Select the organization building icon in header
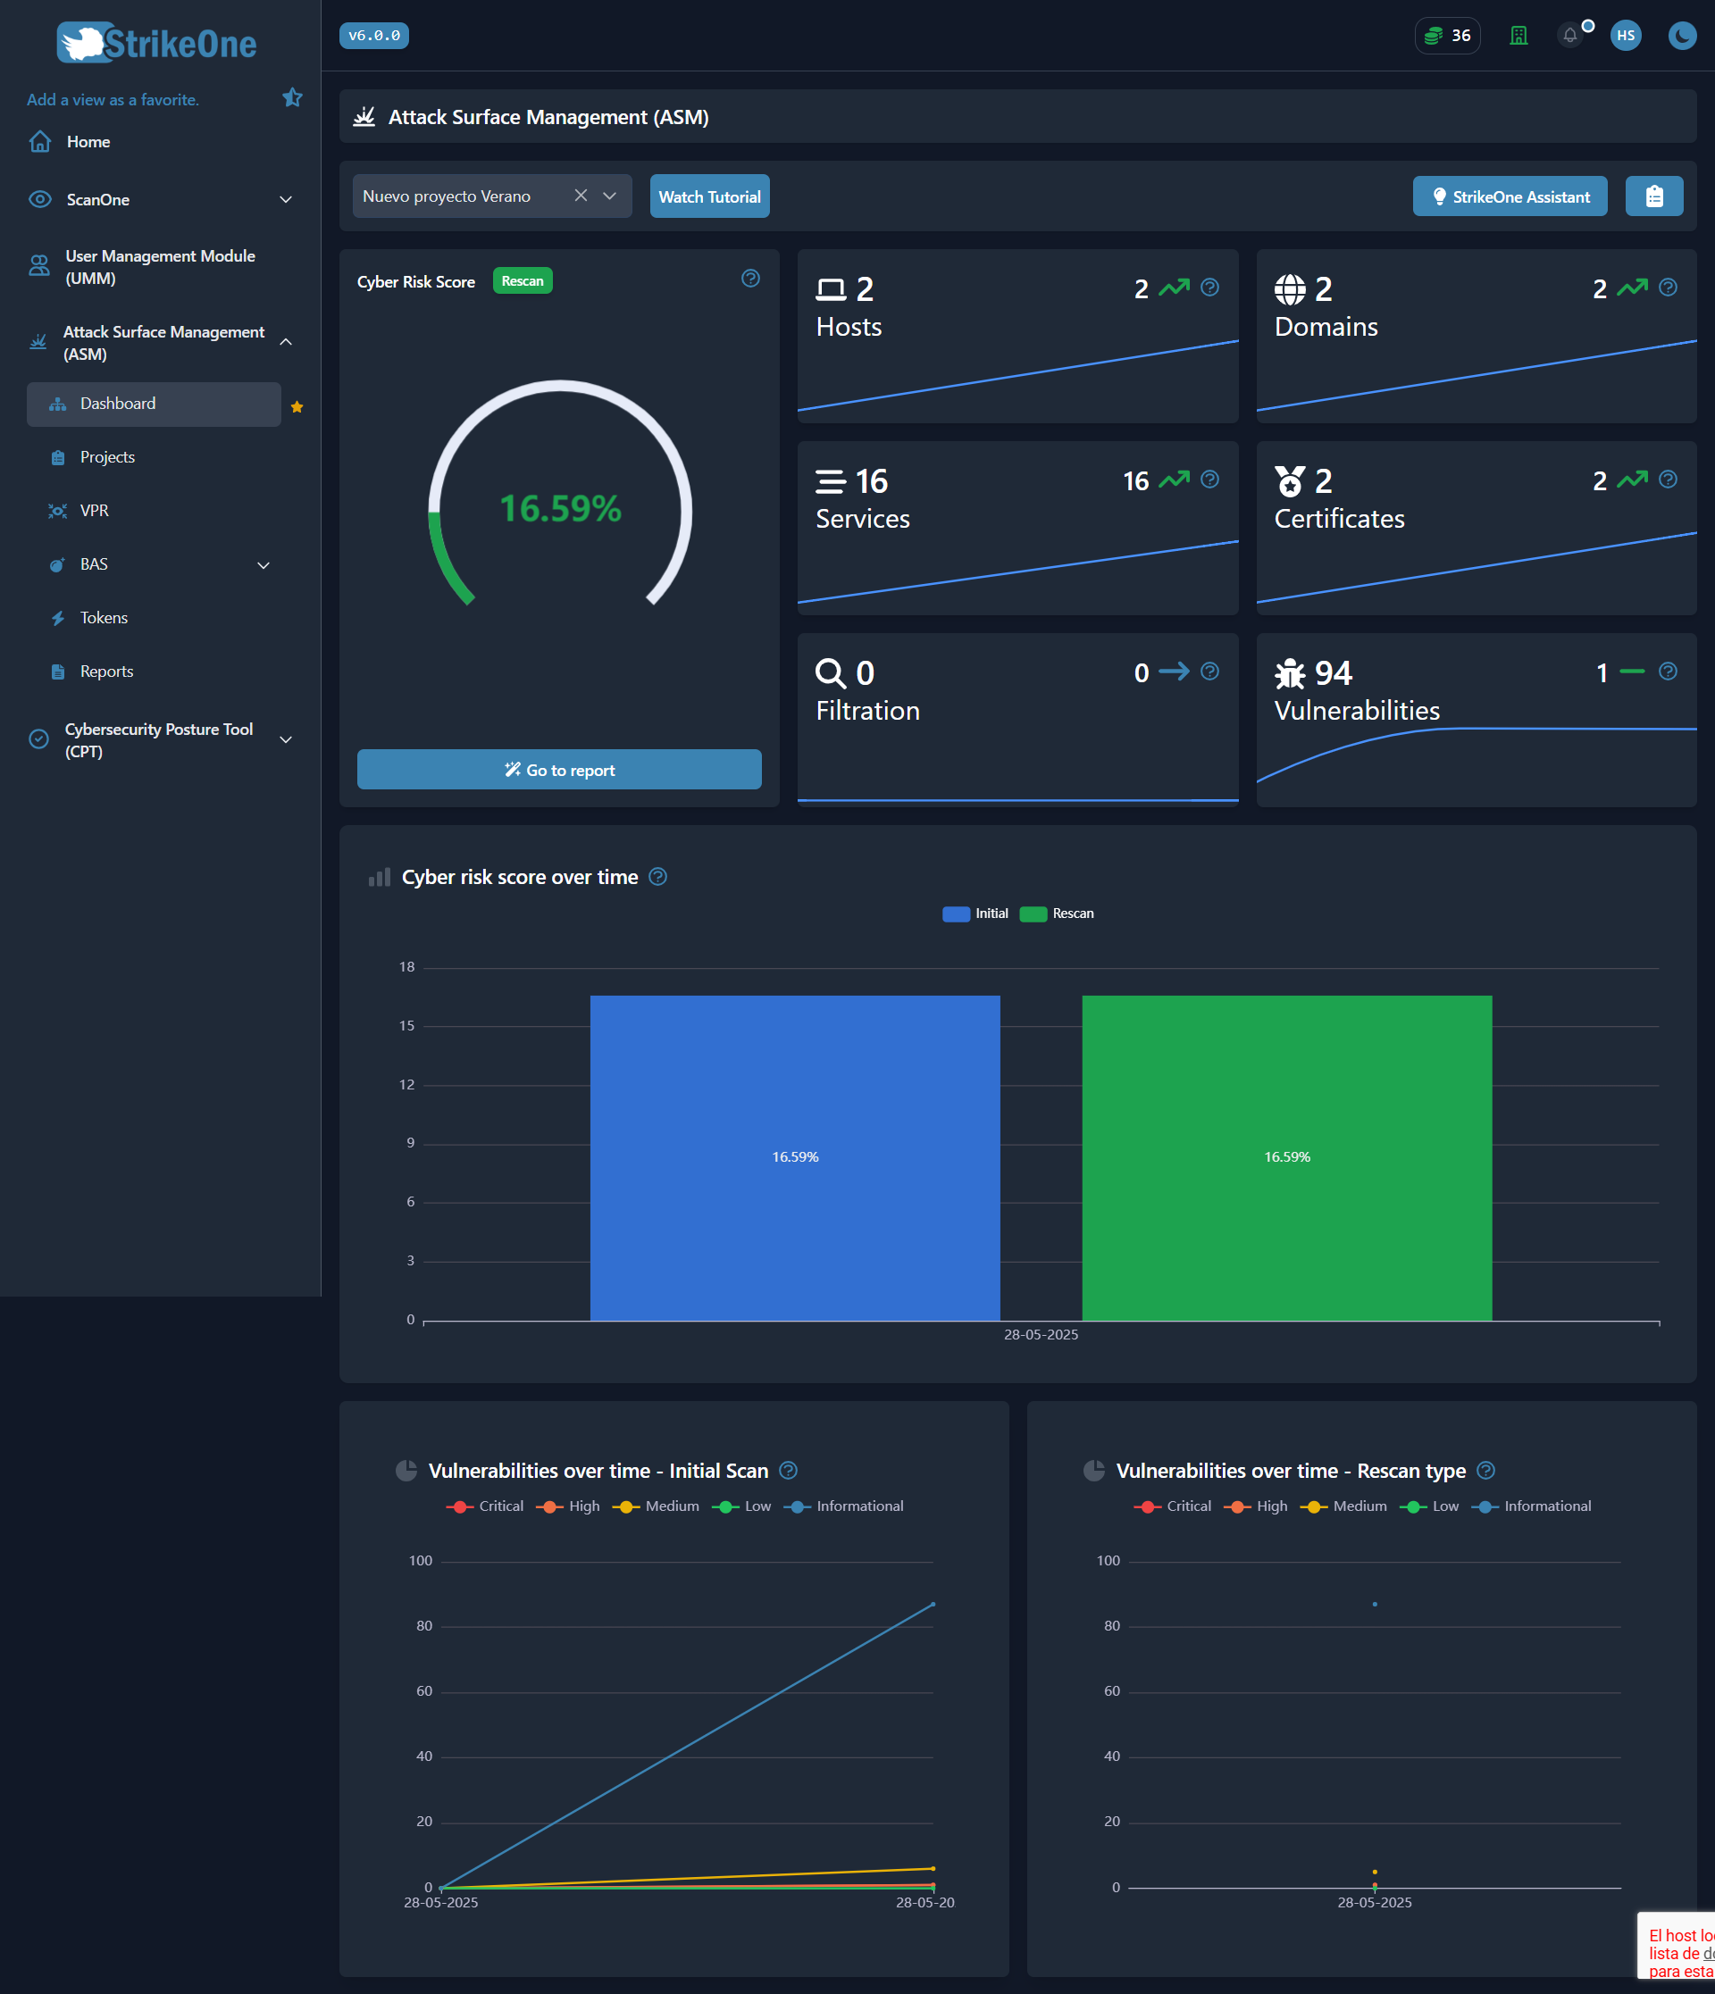 1518,36
